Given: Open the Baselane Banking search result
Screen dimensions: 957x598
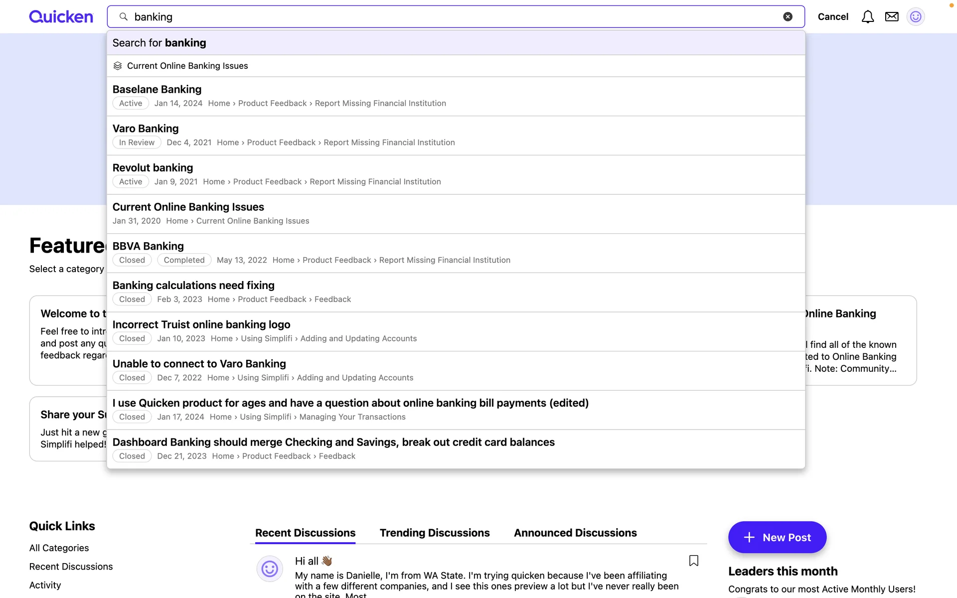Looking at the screenshot, I should pos(157,89).
